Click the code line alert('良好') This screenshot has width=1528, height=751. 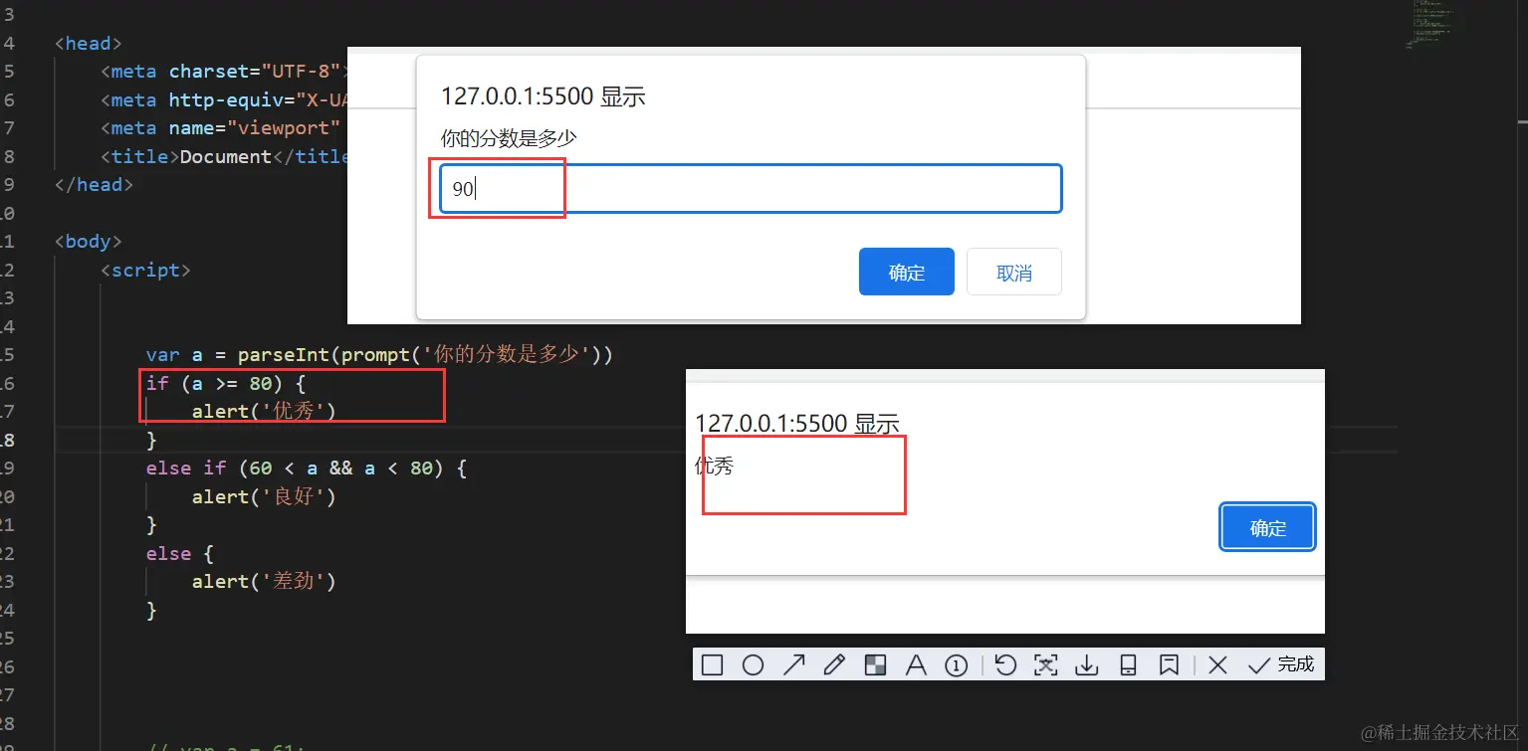(x=264, y=496)
